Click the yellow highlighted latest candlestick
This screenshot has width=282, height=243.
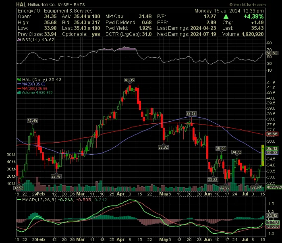coord(263,156)
